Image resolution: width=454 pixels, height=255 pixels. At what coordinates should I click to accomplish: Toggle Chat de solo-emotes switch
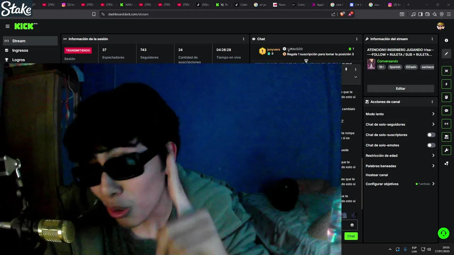[x=431, y=145]
